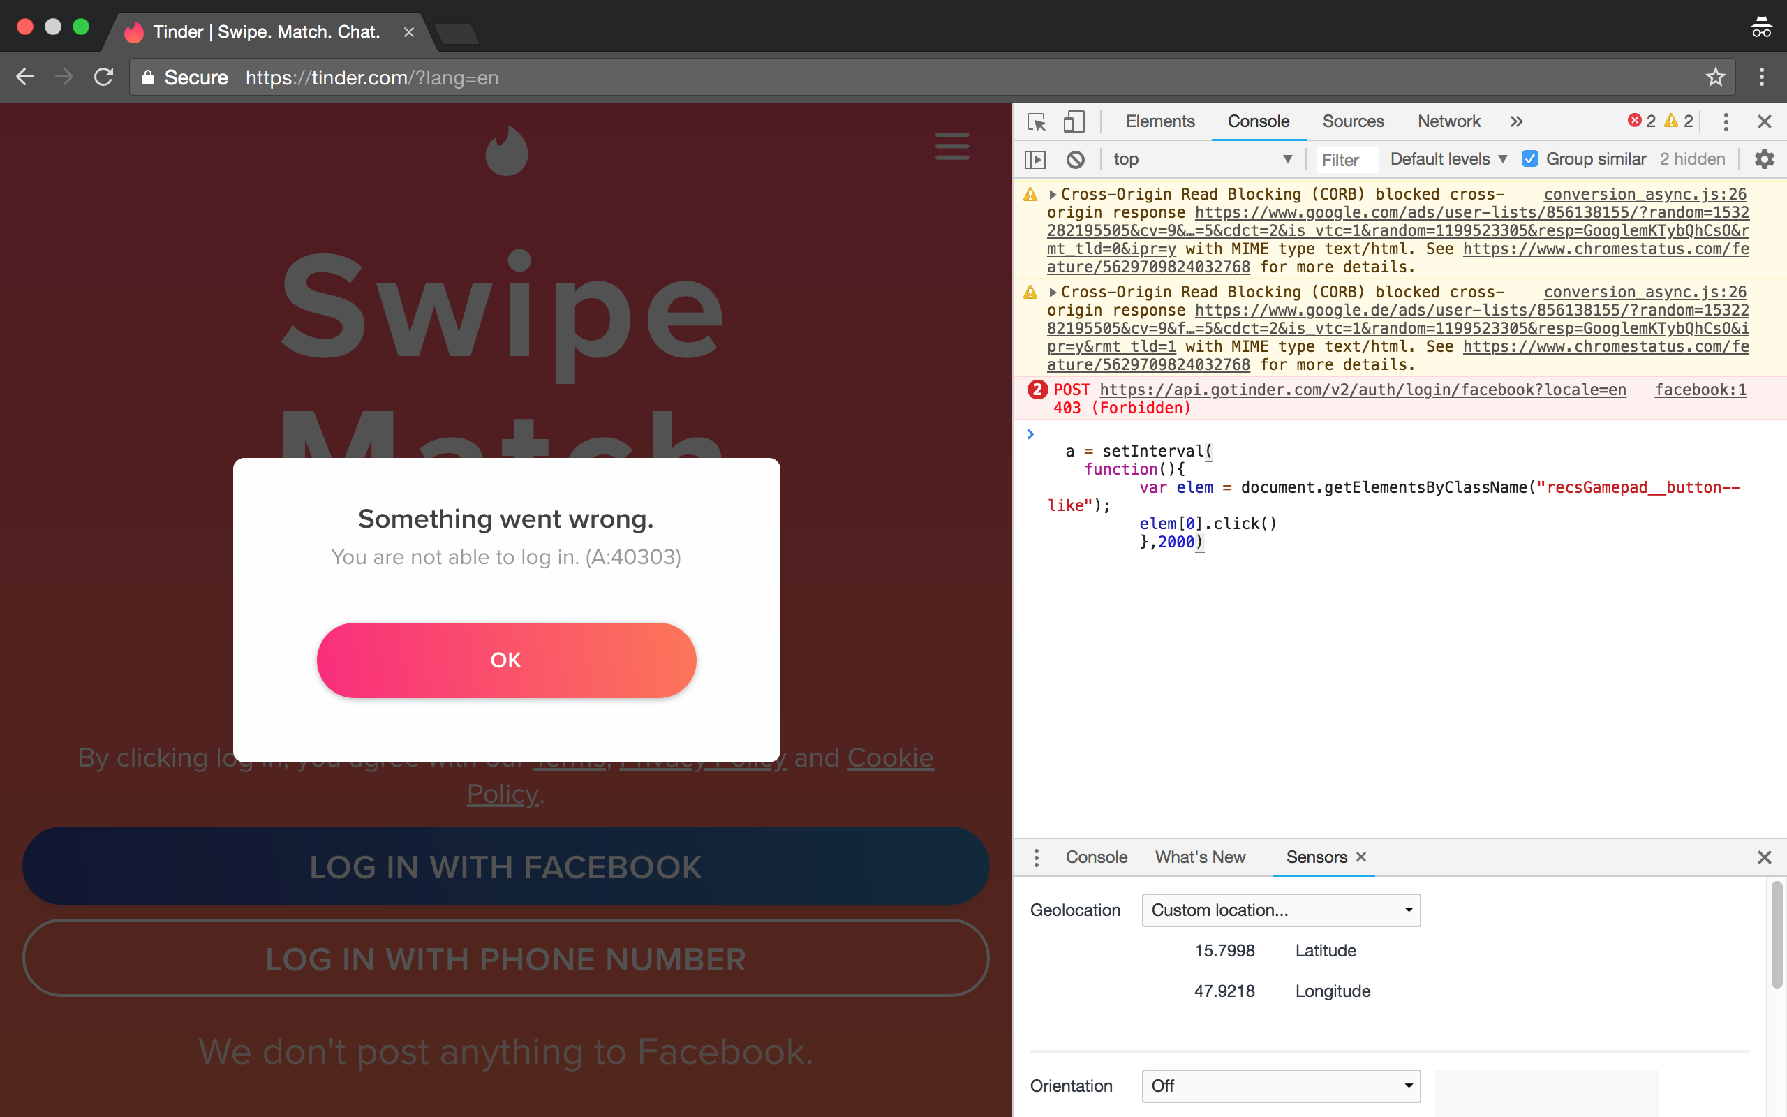Screen dimensions: 1787x1117
Task: Open the drawer's three-dot menu
Action: (1036, 858)
